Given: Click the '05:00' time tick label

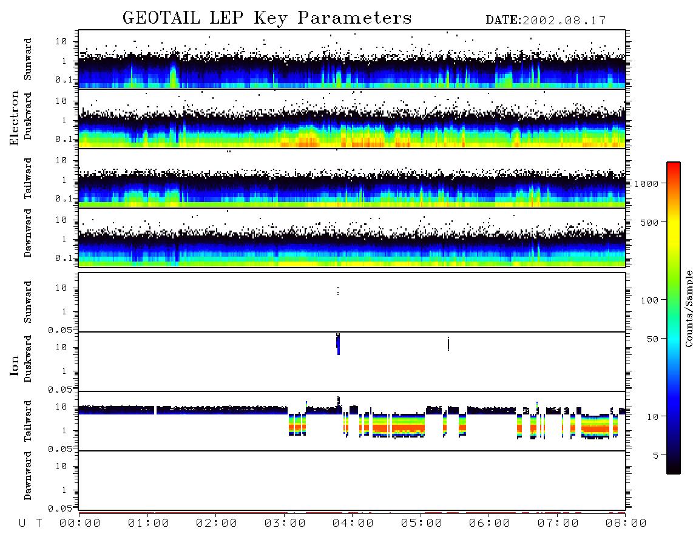Looking at the screenshot, I should (x=422, y=524).
